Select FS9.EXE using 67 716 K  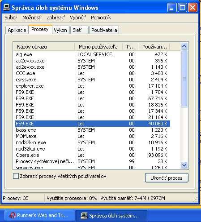[93, 98]
